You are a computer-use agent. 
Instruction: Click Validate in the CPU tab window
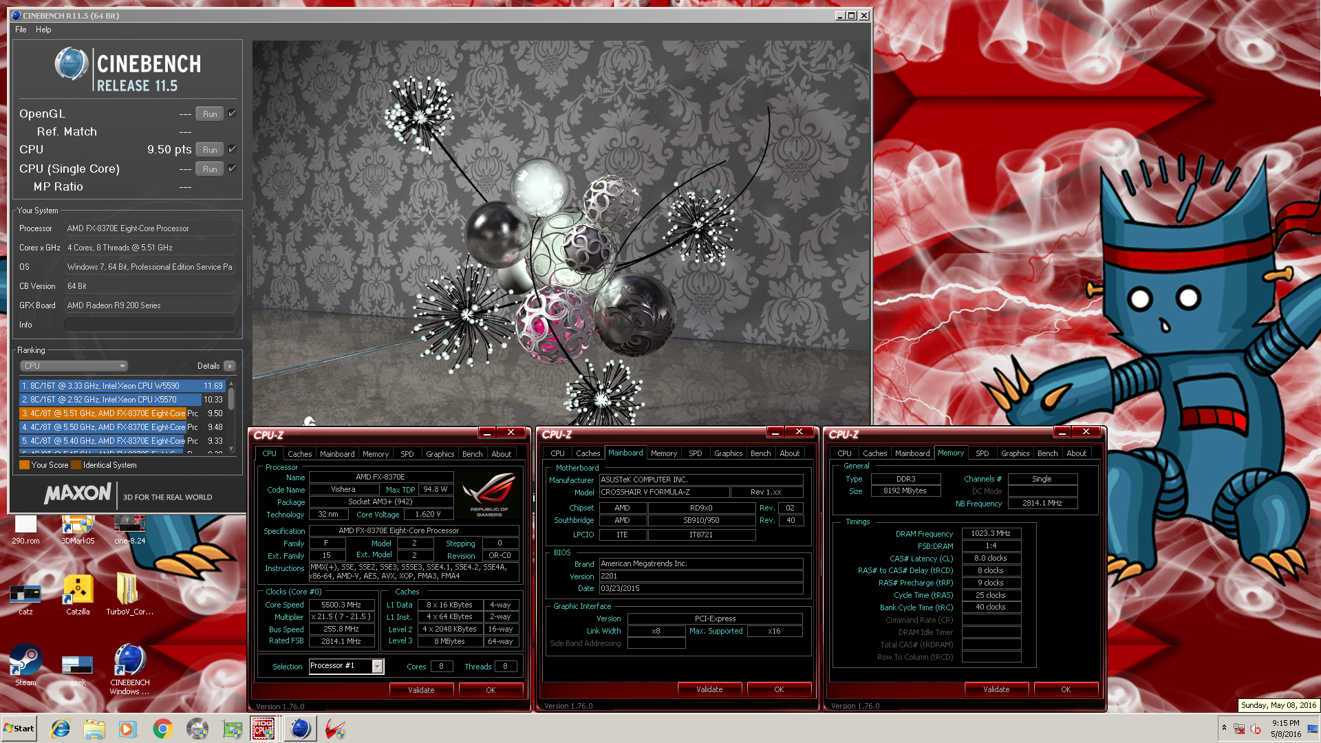421,690
